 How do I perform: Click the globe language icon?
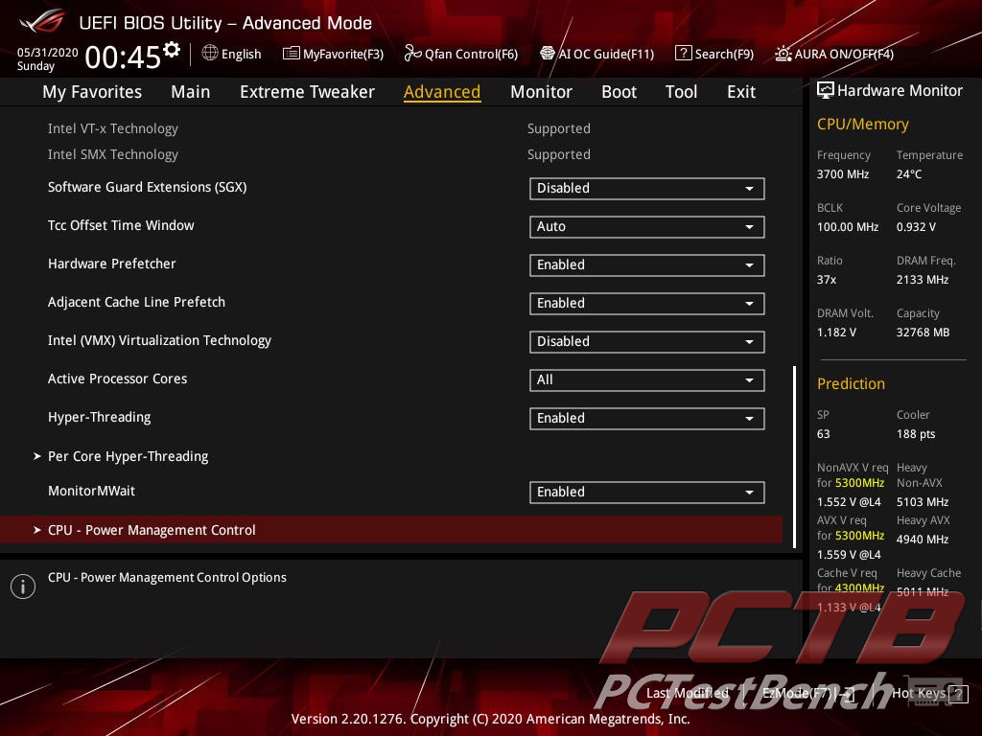210,54
